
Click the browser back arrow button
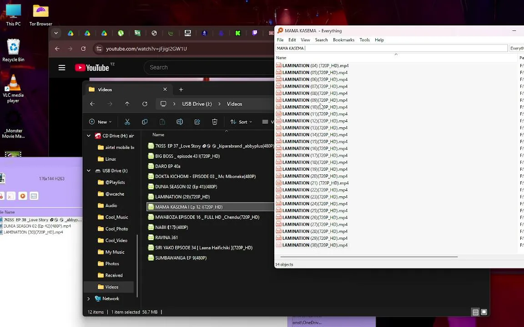(57, 49)
